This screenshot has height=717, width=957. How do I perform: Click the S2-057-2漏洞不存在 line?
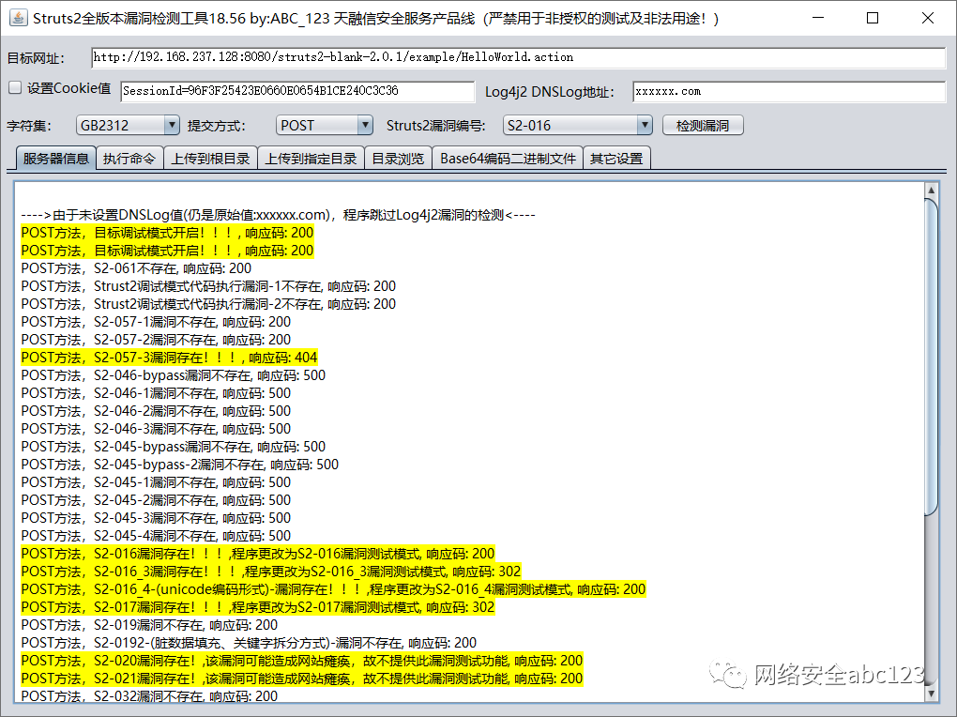pyautogui.click(x=157, y=339)
